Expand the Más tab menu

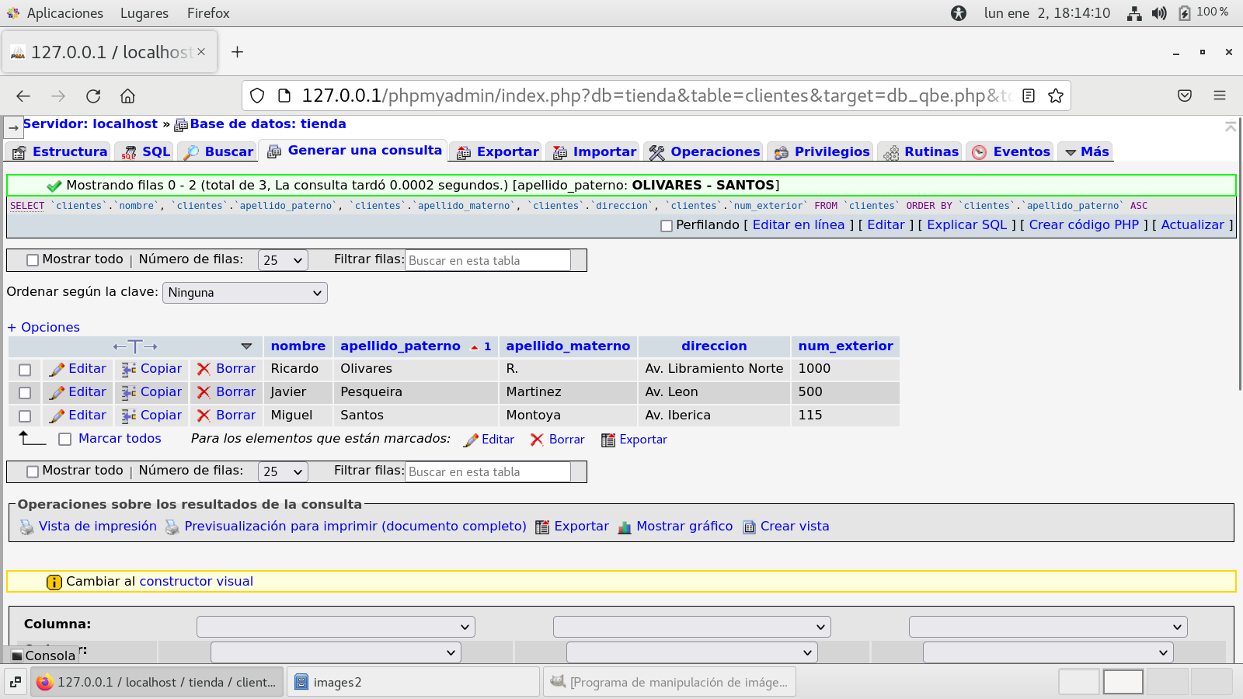point(1086,152)
